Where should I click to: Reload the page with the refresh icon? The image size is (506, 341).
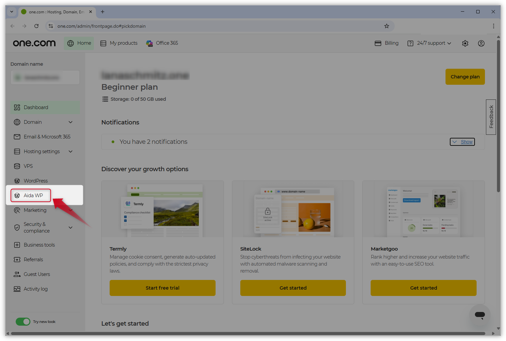(x=36, y=26)
